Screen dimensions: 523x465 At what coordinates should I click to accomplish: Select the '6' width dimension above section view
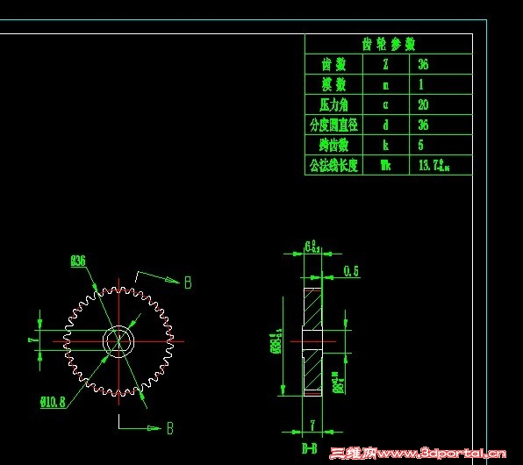[312, 247]
